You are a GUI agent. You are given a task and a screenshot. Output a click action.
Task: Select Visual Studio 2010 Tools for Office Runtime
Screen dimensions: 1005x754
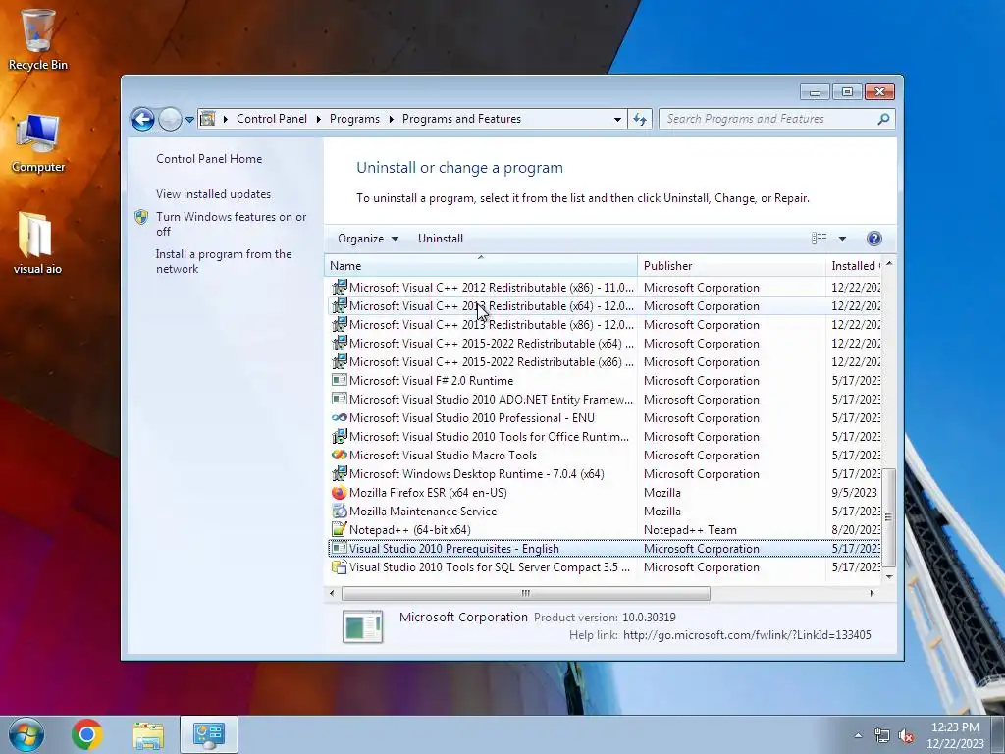(605, 437)
